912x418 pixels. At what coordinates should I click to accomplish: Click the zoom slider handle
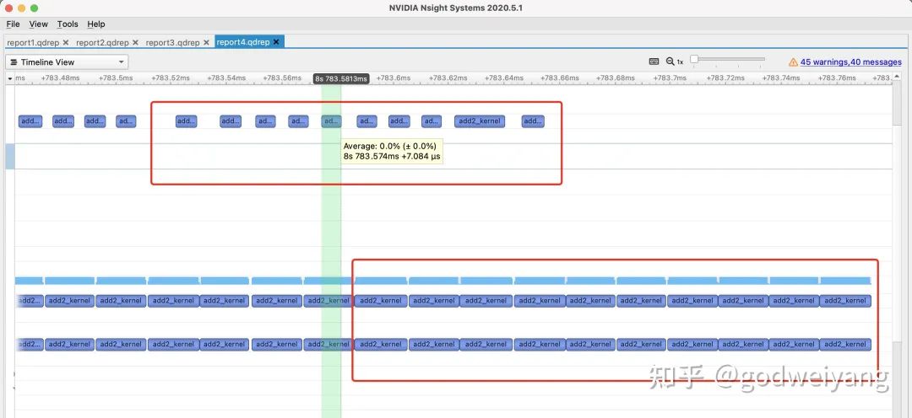click(x=694, y=59)
